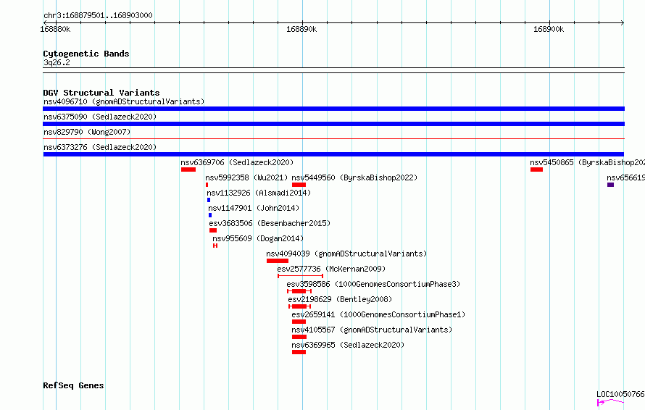Open nsv4094039 gnomADStructuralVariants label
645x410 pixels.
(x=346, y=254)
